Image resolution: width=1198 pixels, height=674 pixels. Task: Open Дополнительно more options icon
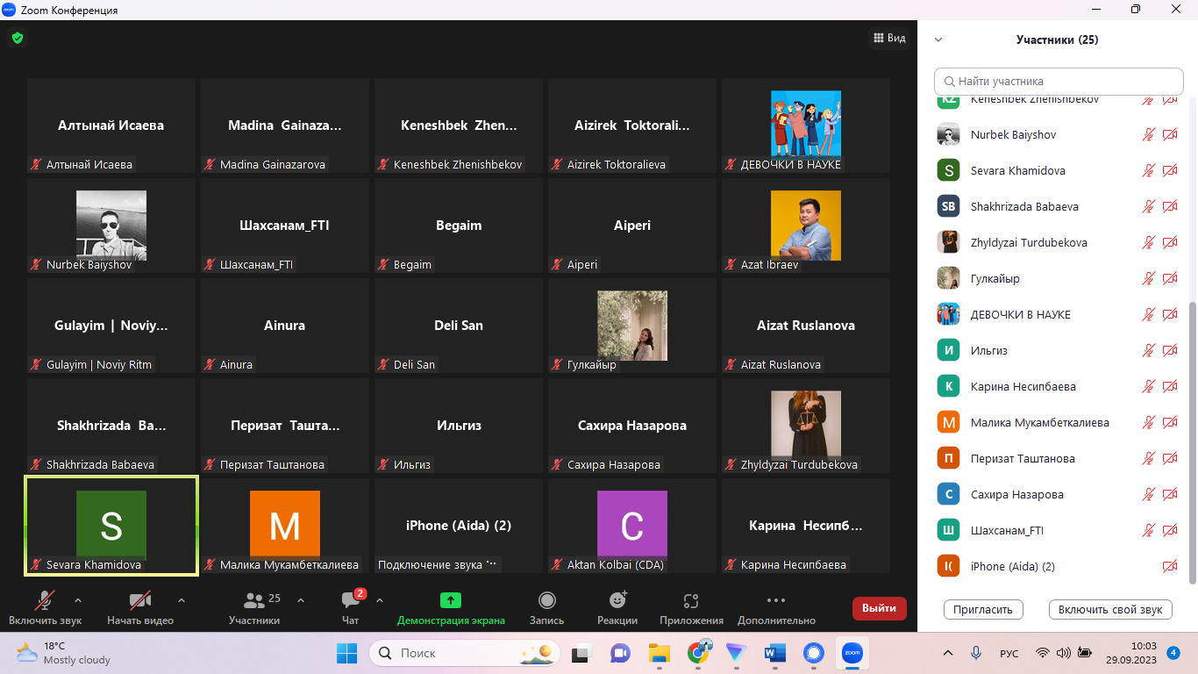(x=775, y=601)
